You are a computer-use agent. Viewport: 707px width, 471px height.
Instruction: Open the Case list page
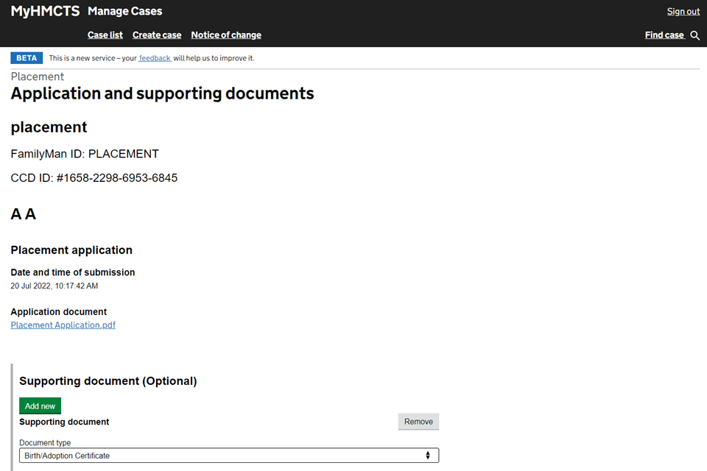[x=105, y=35]
